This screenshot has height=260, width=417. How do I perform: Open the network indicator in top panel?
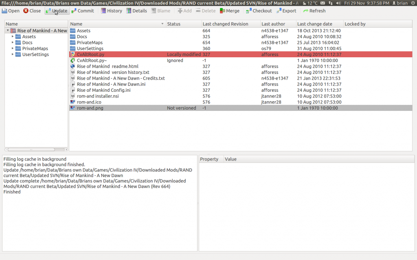point(331,3)
